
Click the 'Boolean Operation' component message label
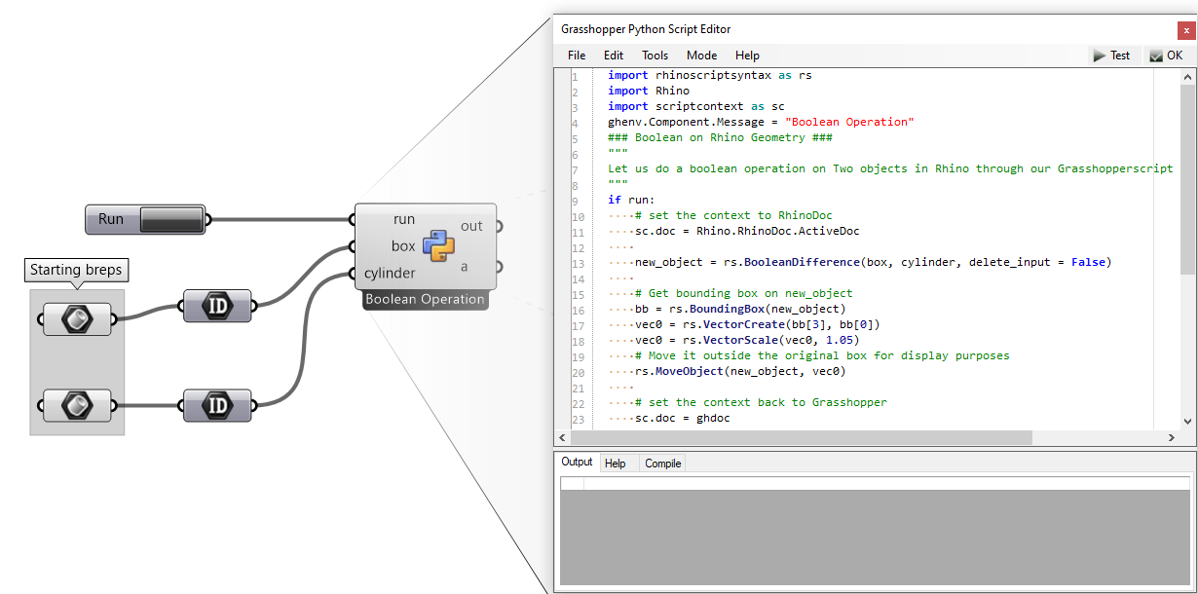(425, 300)
